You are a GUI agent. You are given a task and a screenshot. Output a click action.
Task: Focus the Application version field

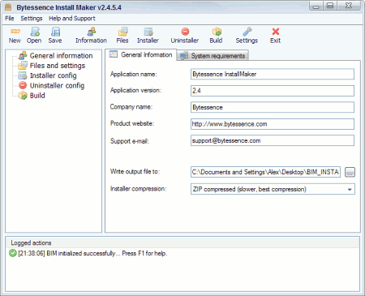[x=273, y=91]
